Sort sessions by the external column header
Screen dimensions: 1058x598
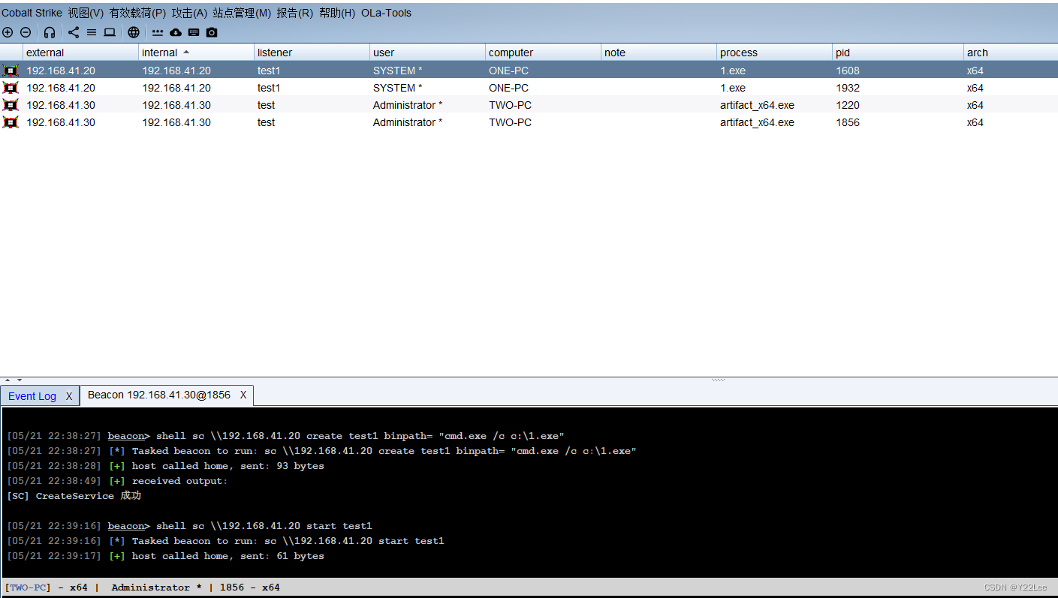[80, 53]
